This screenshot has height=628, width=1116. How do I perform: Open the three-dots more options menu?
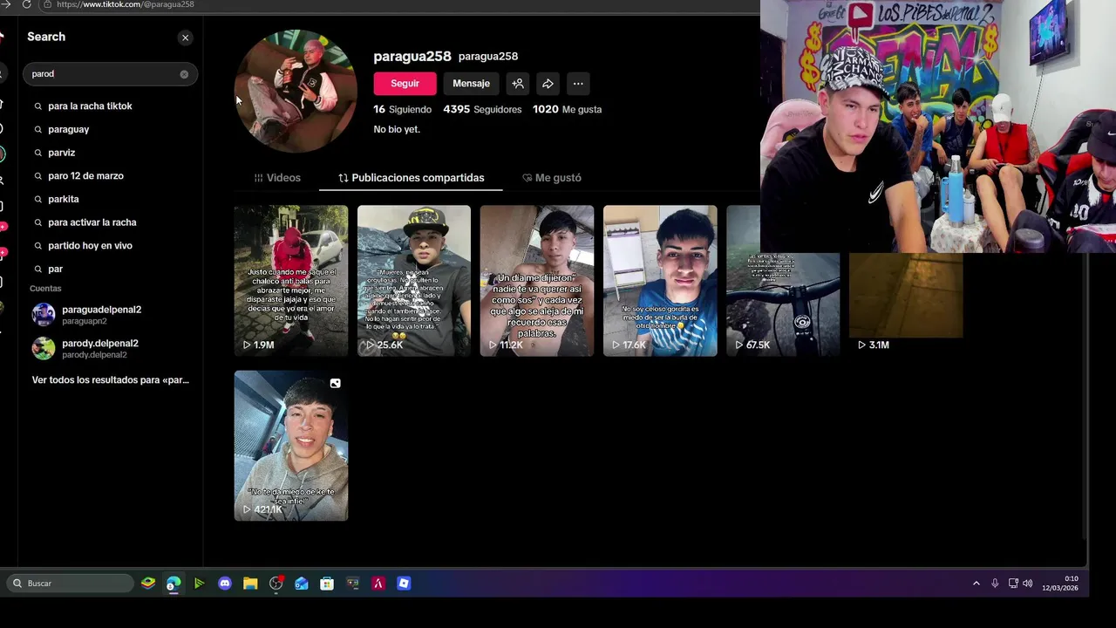(578, 84)
